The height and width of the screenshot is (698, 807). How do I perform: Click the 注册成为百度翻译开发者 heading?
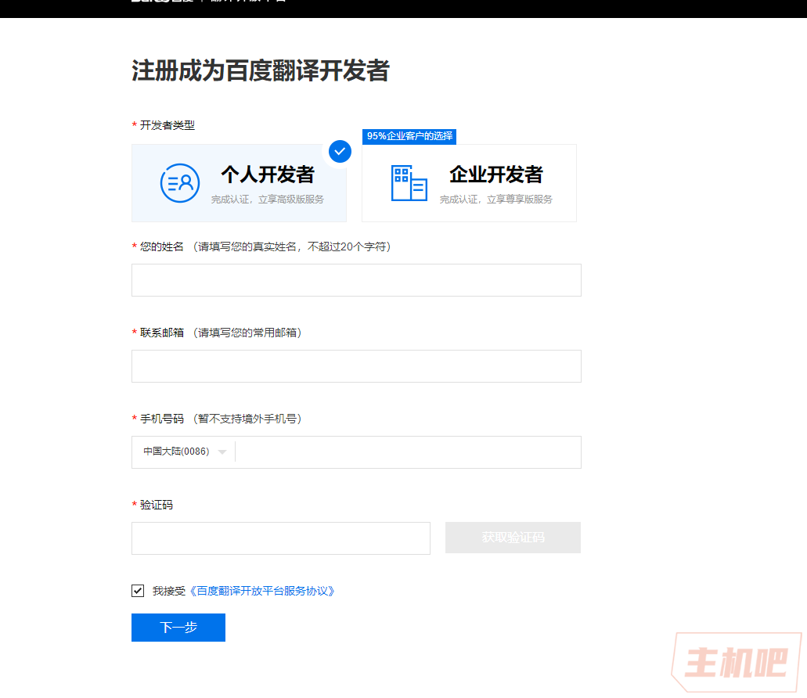(x=261, y=70)
